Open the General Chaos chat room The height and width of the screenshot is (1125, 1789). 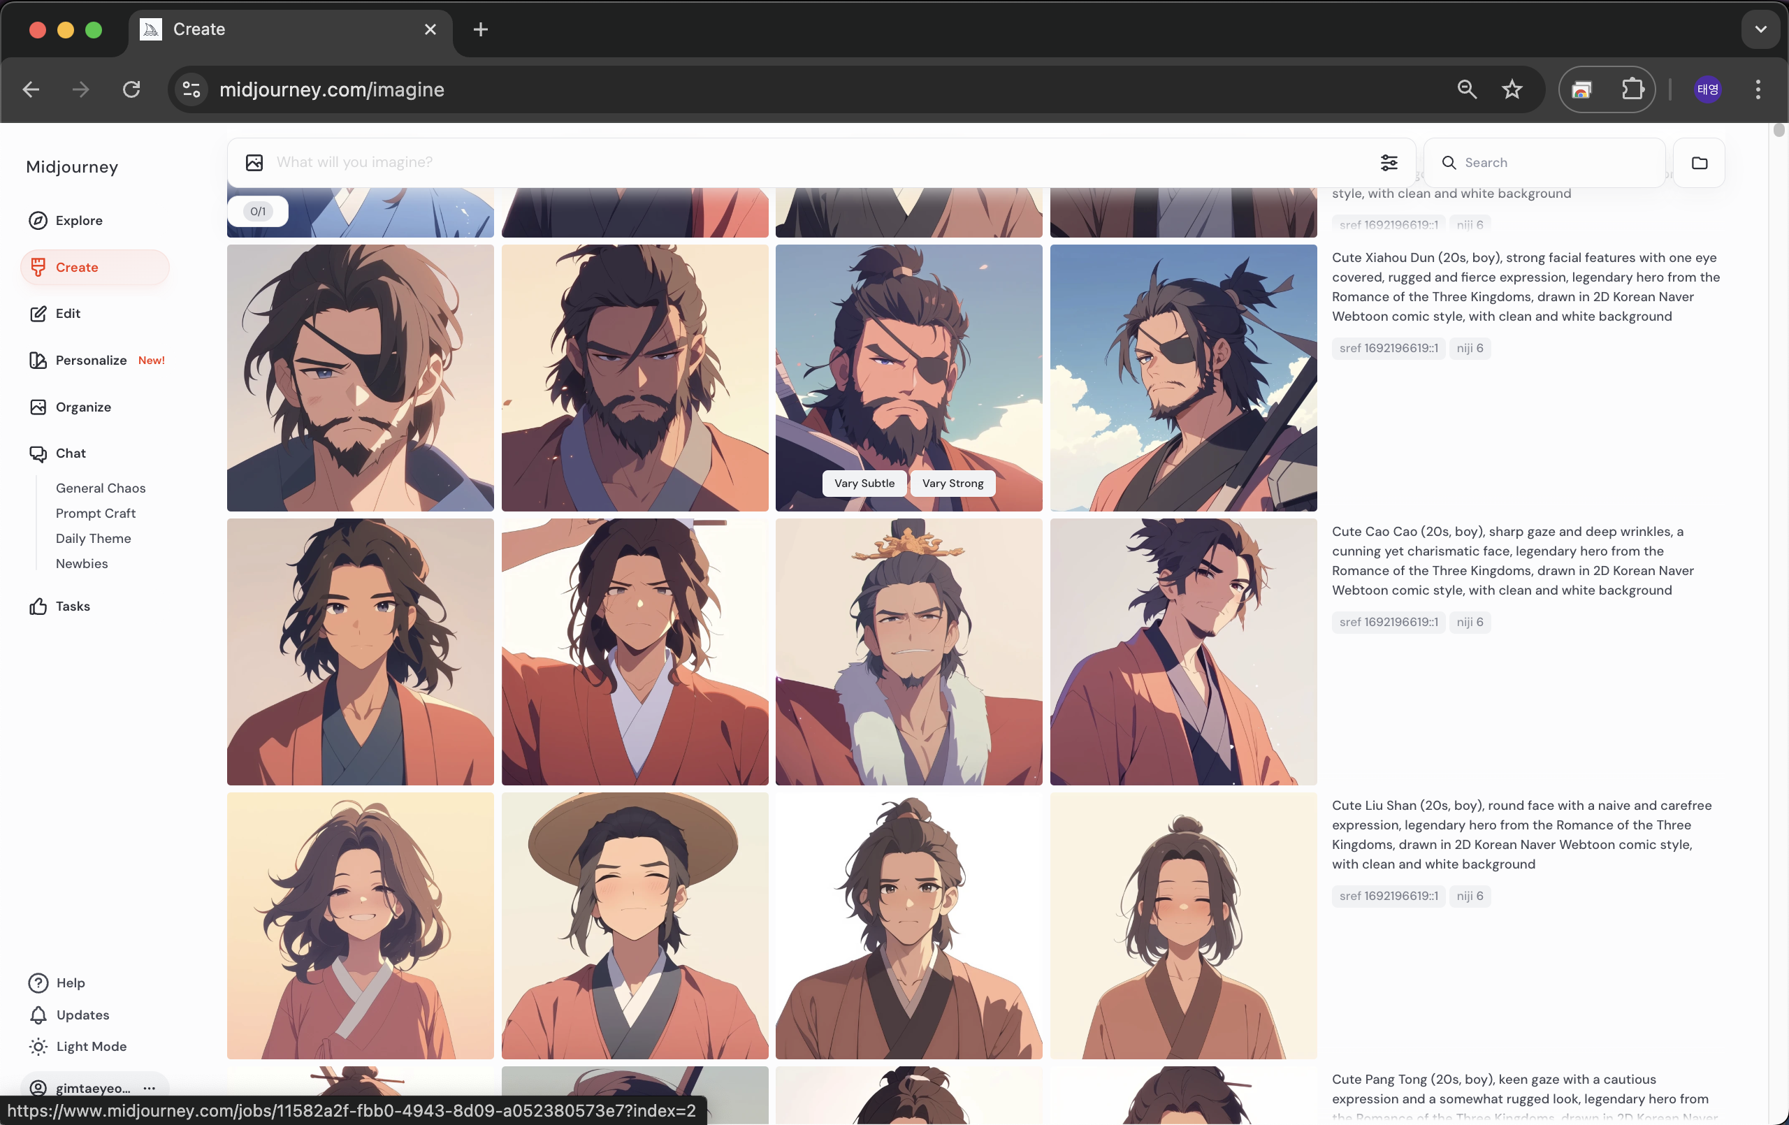tap(101, 488)
